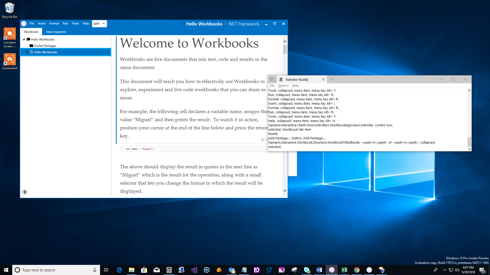Viewport: 490px width, 275px height.
Task: Click Task View button on the taskbar
Action: click(106, 270)
